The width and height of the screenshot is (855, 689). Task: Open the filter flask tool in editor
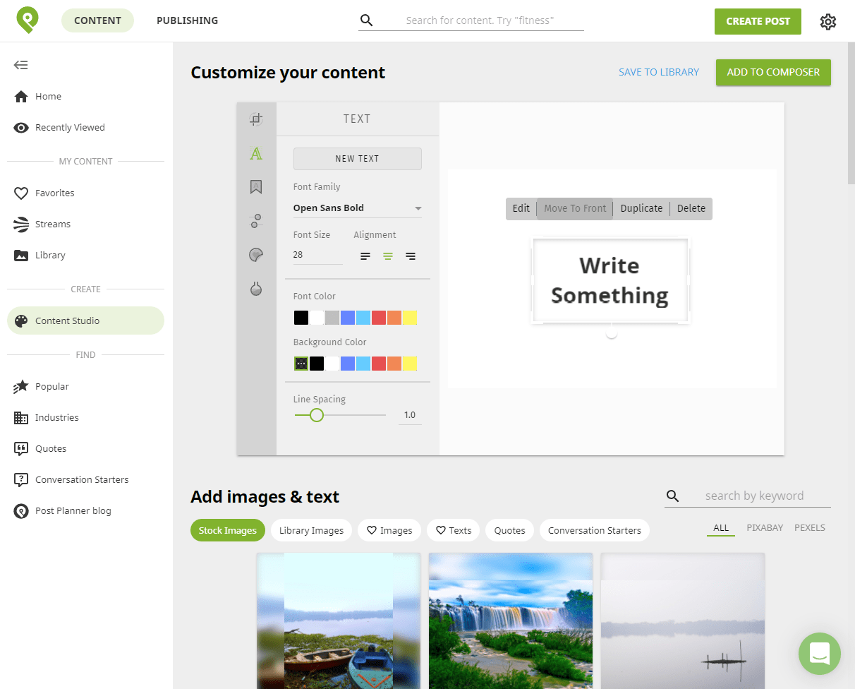256,289
